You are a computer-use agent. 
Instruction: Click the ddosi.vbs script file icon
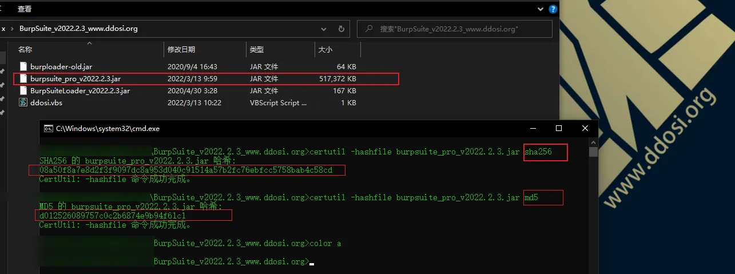click(23, 103)
